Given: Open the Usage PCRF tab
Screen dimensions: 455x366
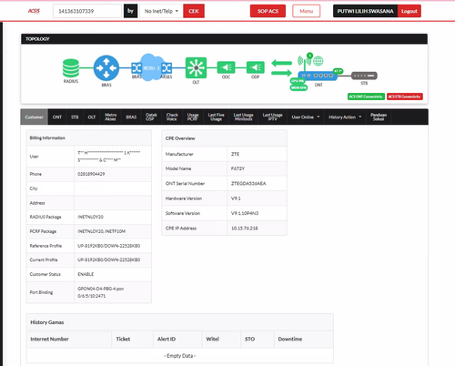Looking at the screenshot, I should click(193, 117).
